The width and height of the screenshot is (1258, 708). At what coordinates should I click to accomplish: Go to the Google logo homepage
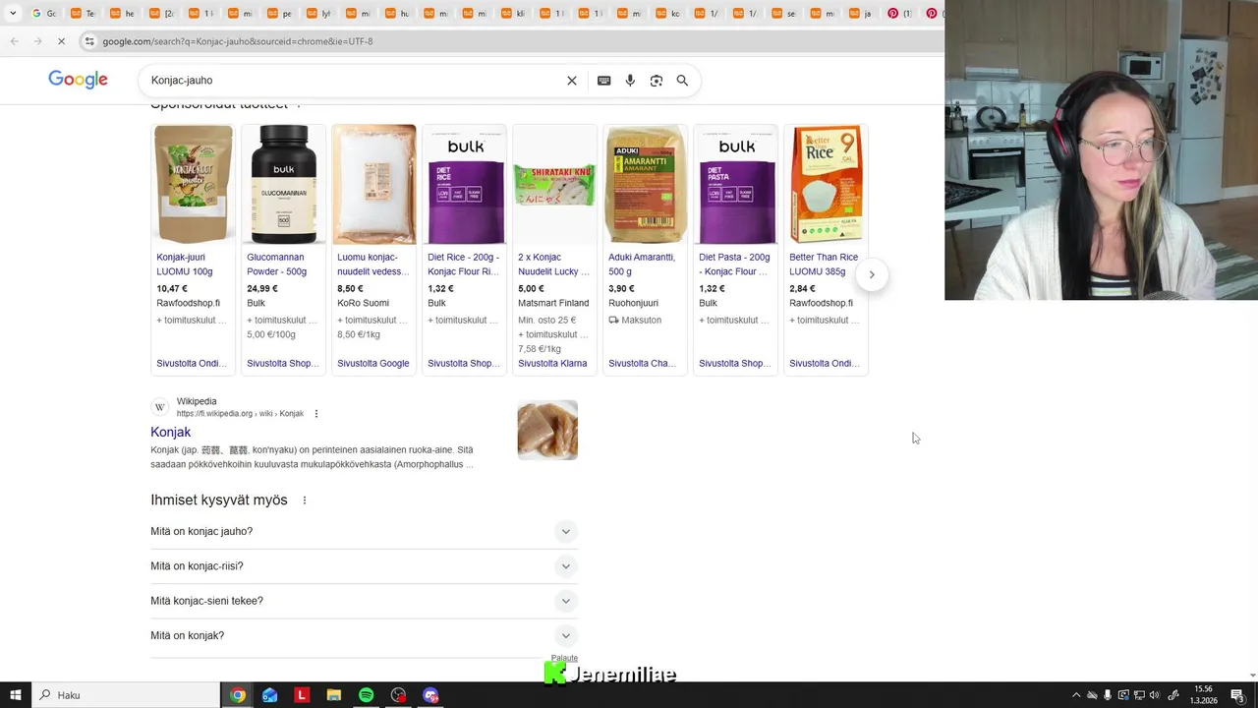point(78,80)
